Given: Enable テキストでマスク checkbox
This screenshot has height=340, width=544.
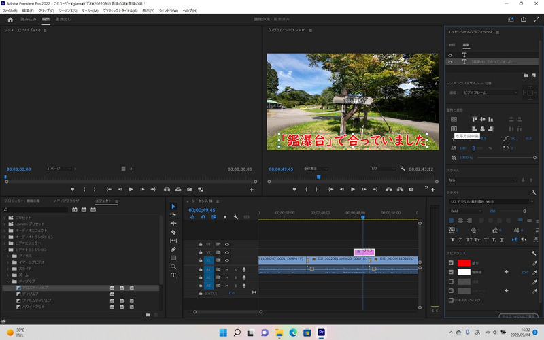Looking at the screenshot, I should 451,299.
